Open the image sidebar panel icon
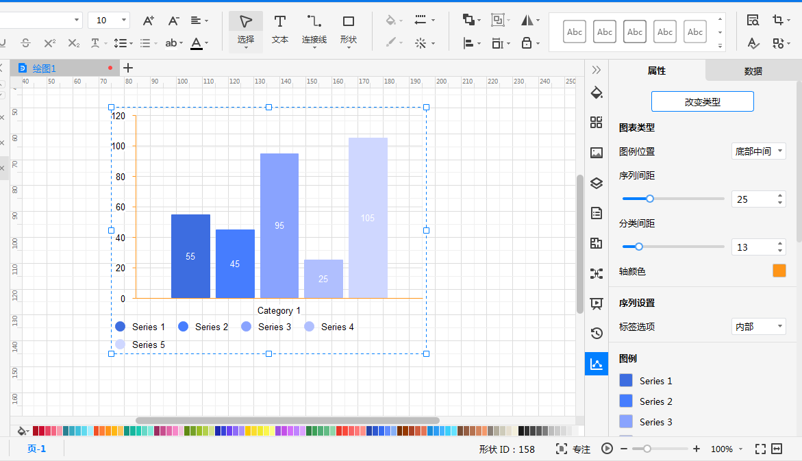Image resolution: width=802 pixels, height=461 pixels. [597, 153]
